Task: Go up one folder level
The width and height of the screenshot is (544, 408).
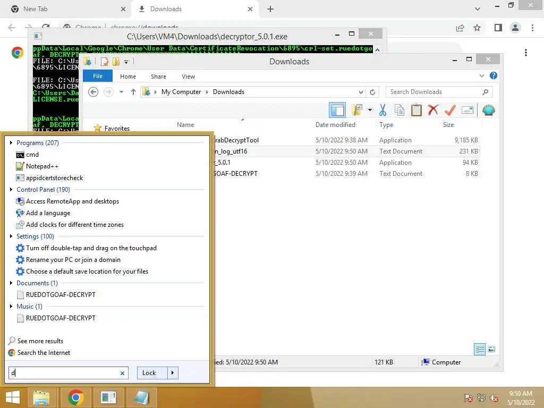Action: [133, 92]
